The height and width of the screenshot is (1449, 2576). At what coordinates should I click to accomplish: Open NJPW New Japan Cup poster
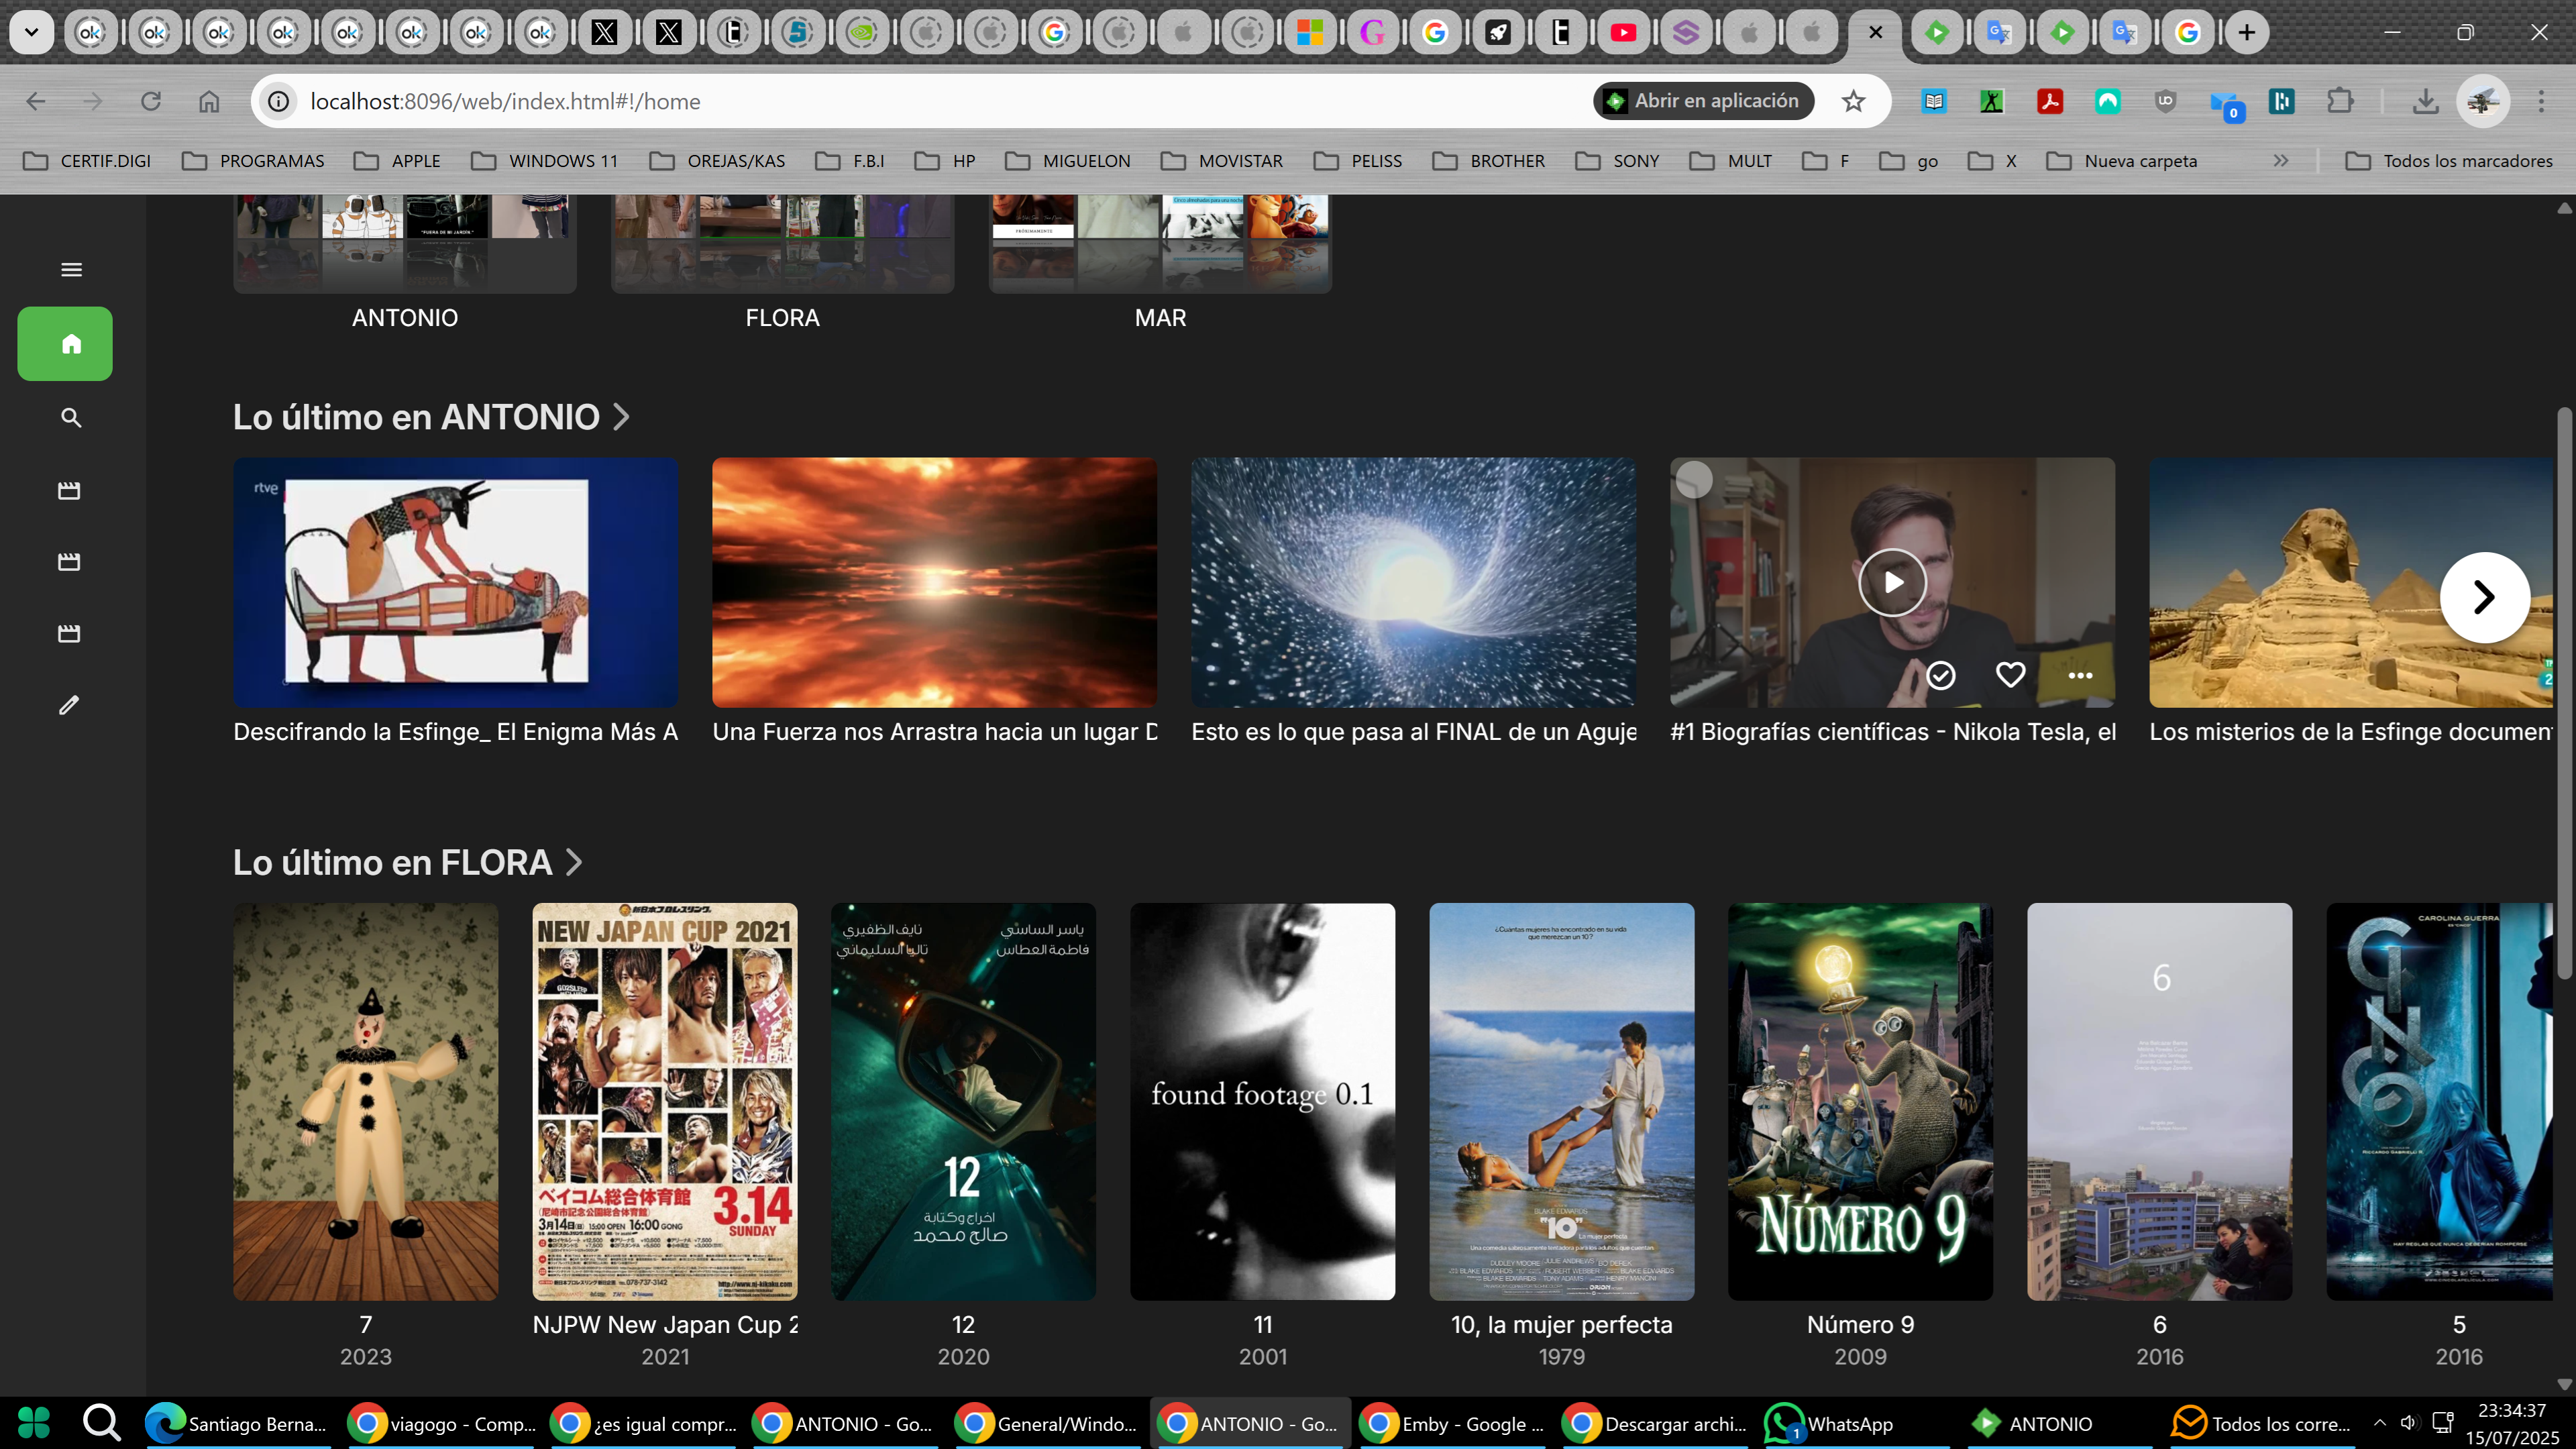tap(664, 1101)
